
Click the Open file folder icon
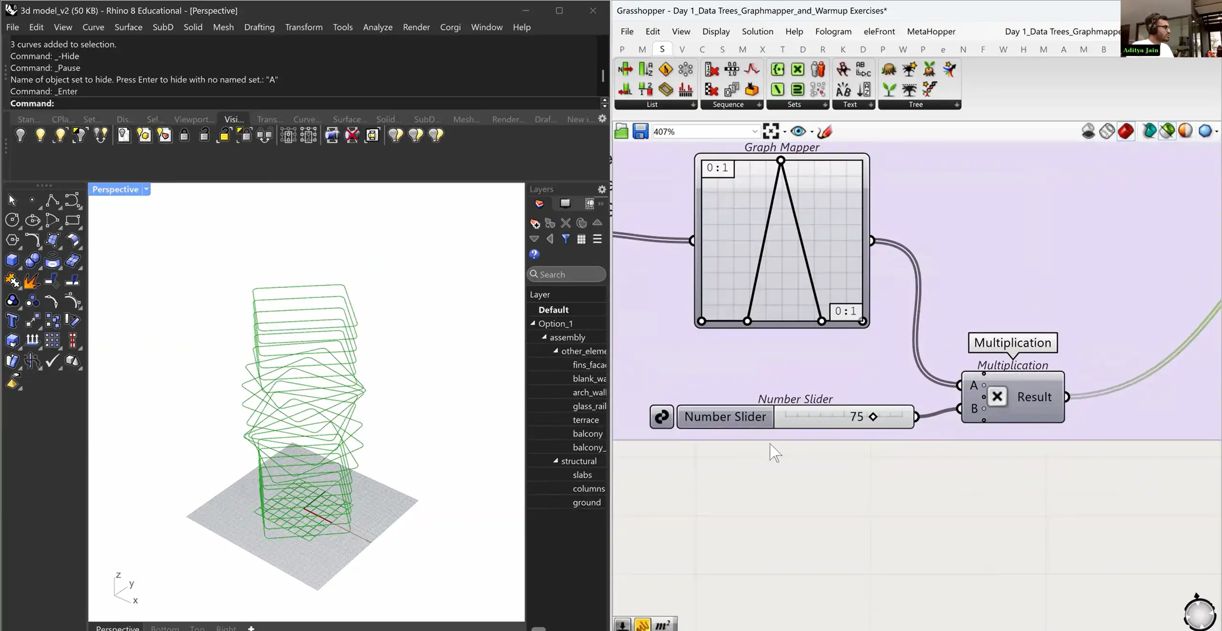click(x=621, y=131)
